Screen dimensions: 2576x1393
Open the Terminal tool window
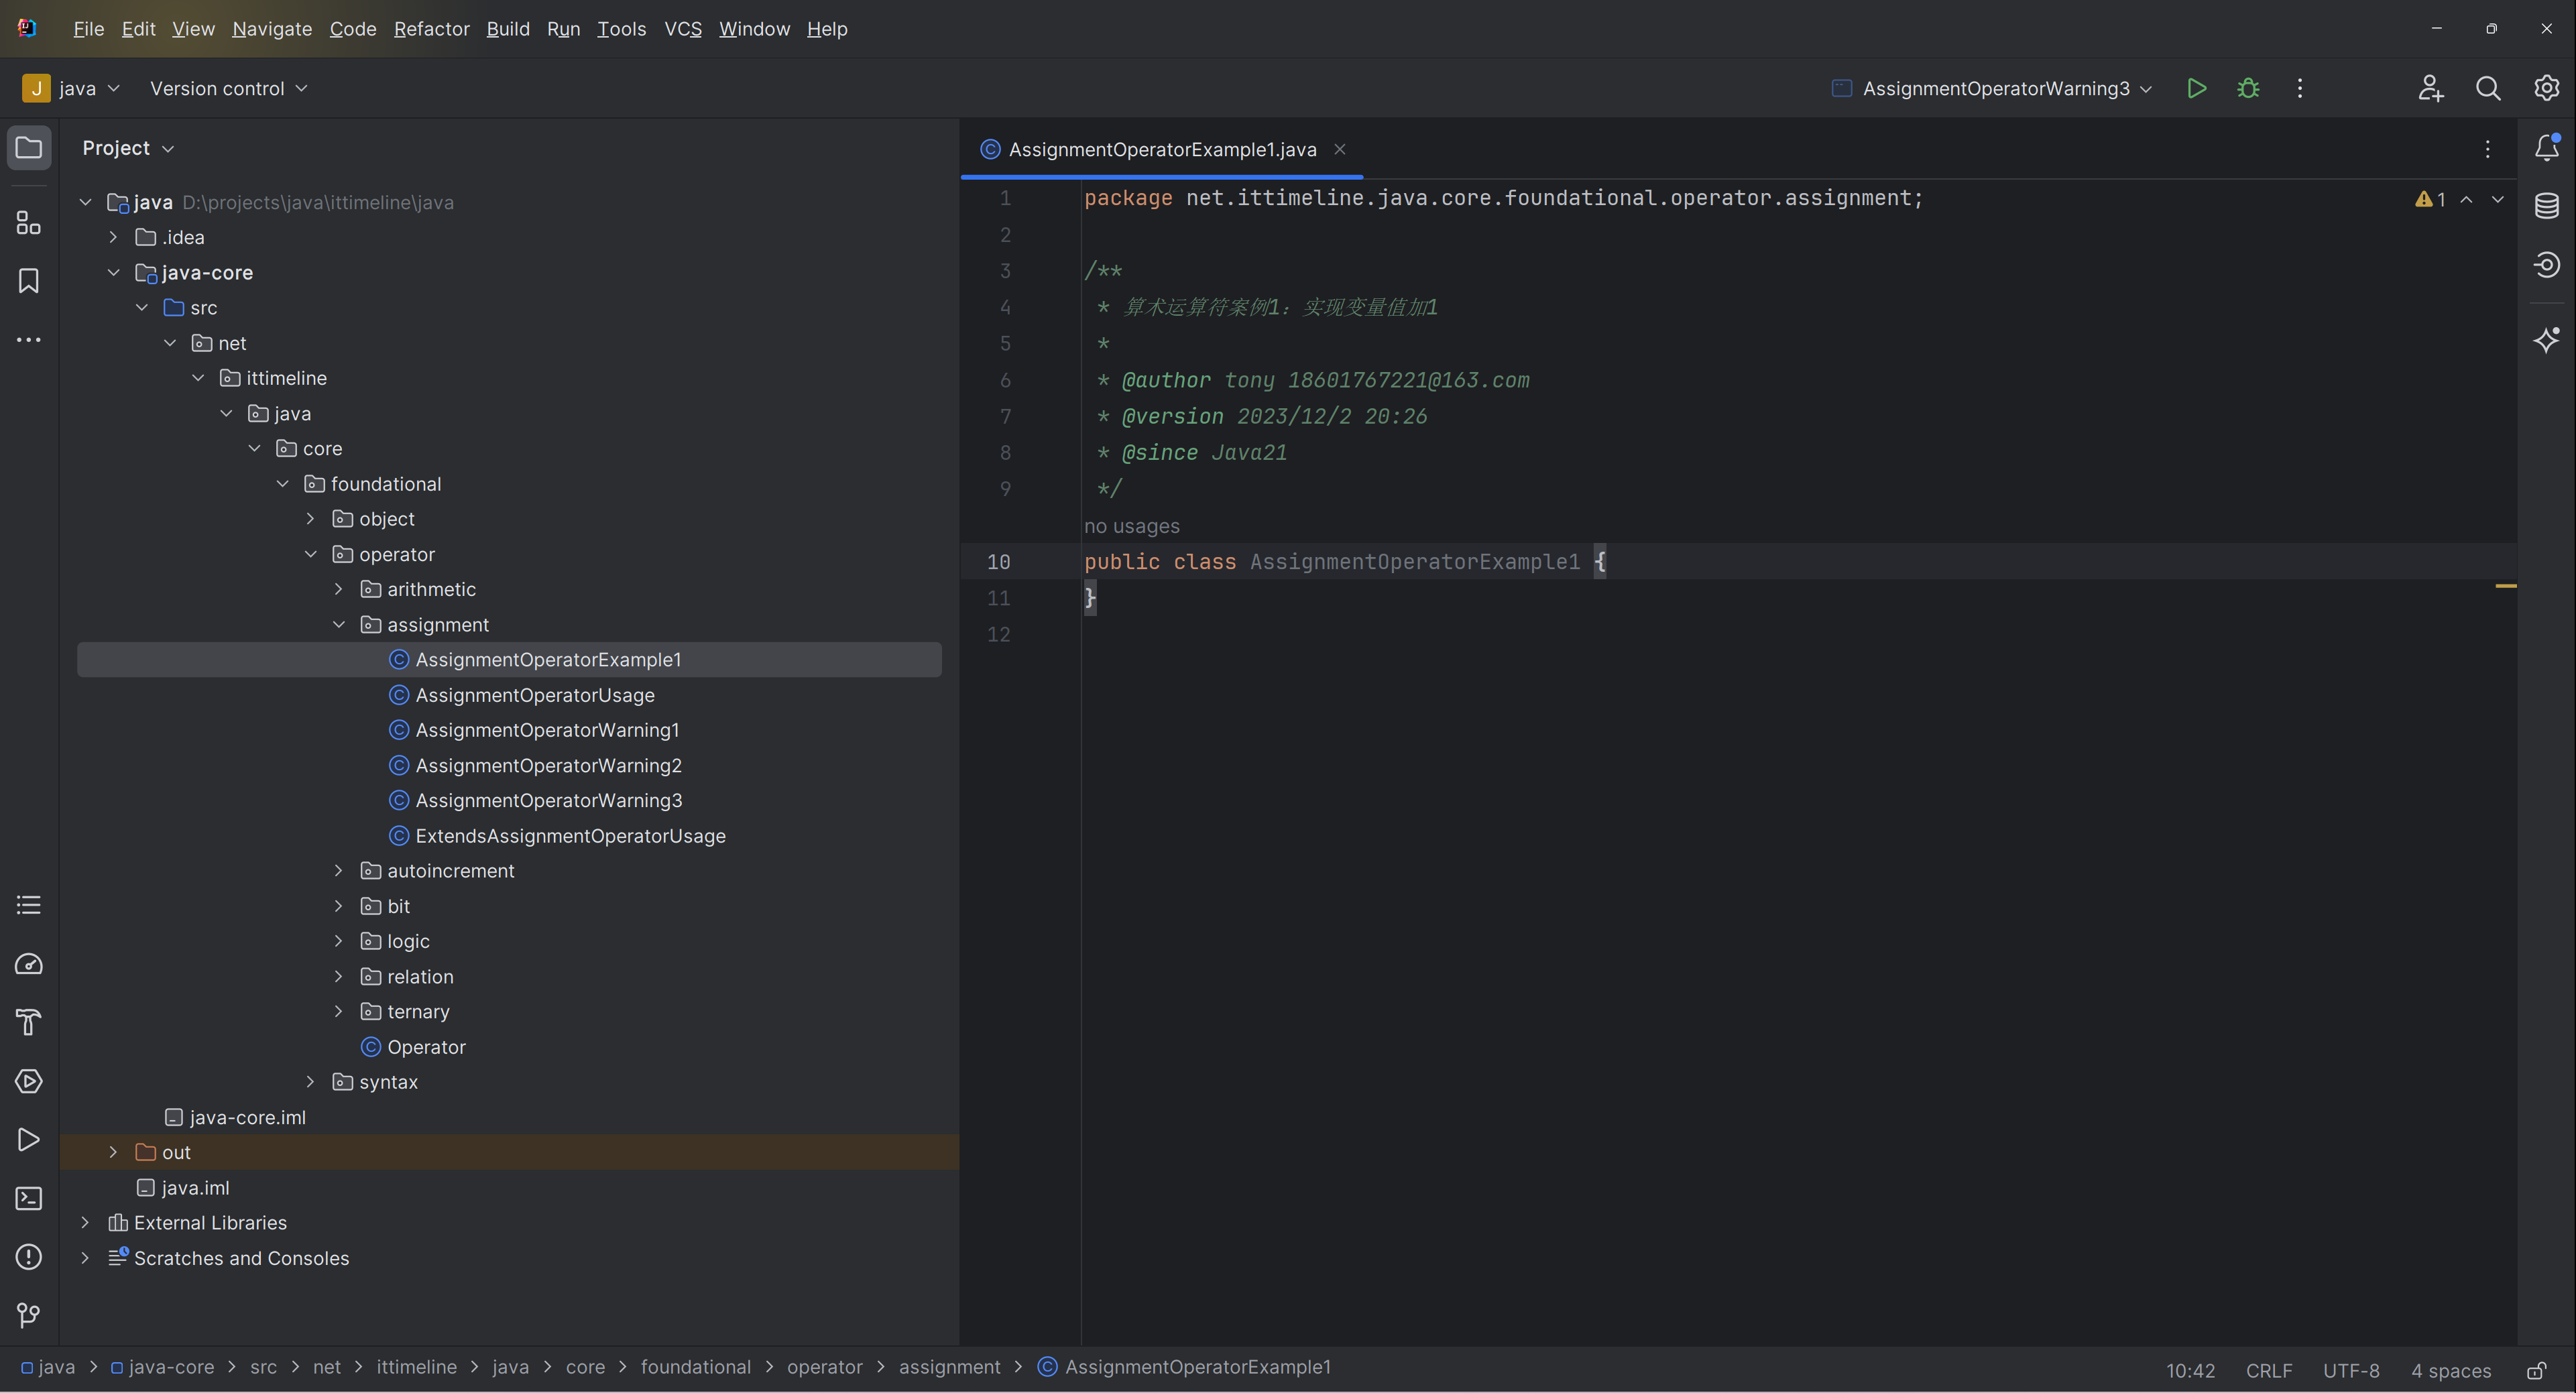(x=29, y=1198)
